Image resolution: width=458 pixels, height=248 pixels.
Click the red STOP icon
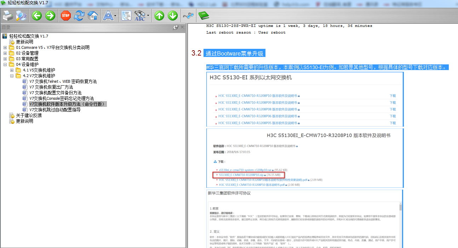(x=66, y=16)
